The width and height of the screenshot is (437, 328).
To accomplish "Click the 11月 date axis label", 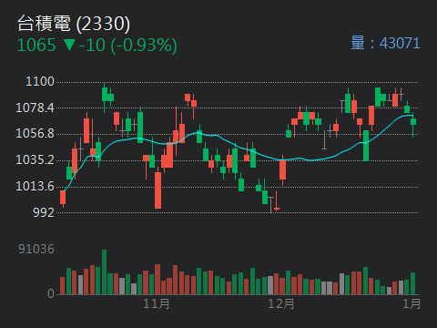I will click(x=157, y=303).
